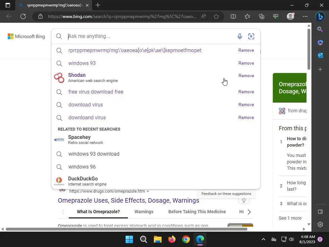
Task: Remove the rprrppmepmwrmp search history entry
Action: (246, 50)
